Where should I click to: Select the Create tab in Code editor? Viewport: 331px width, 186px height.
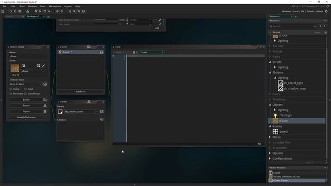[152, 52]
